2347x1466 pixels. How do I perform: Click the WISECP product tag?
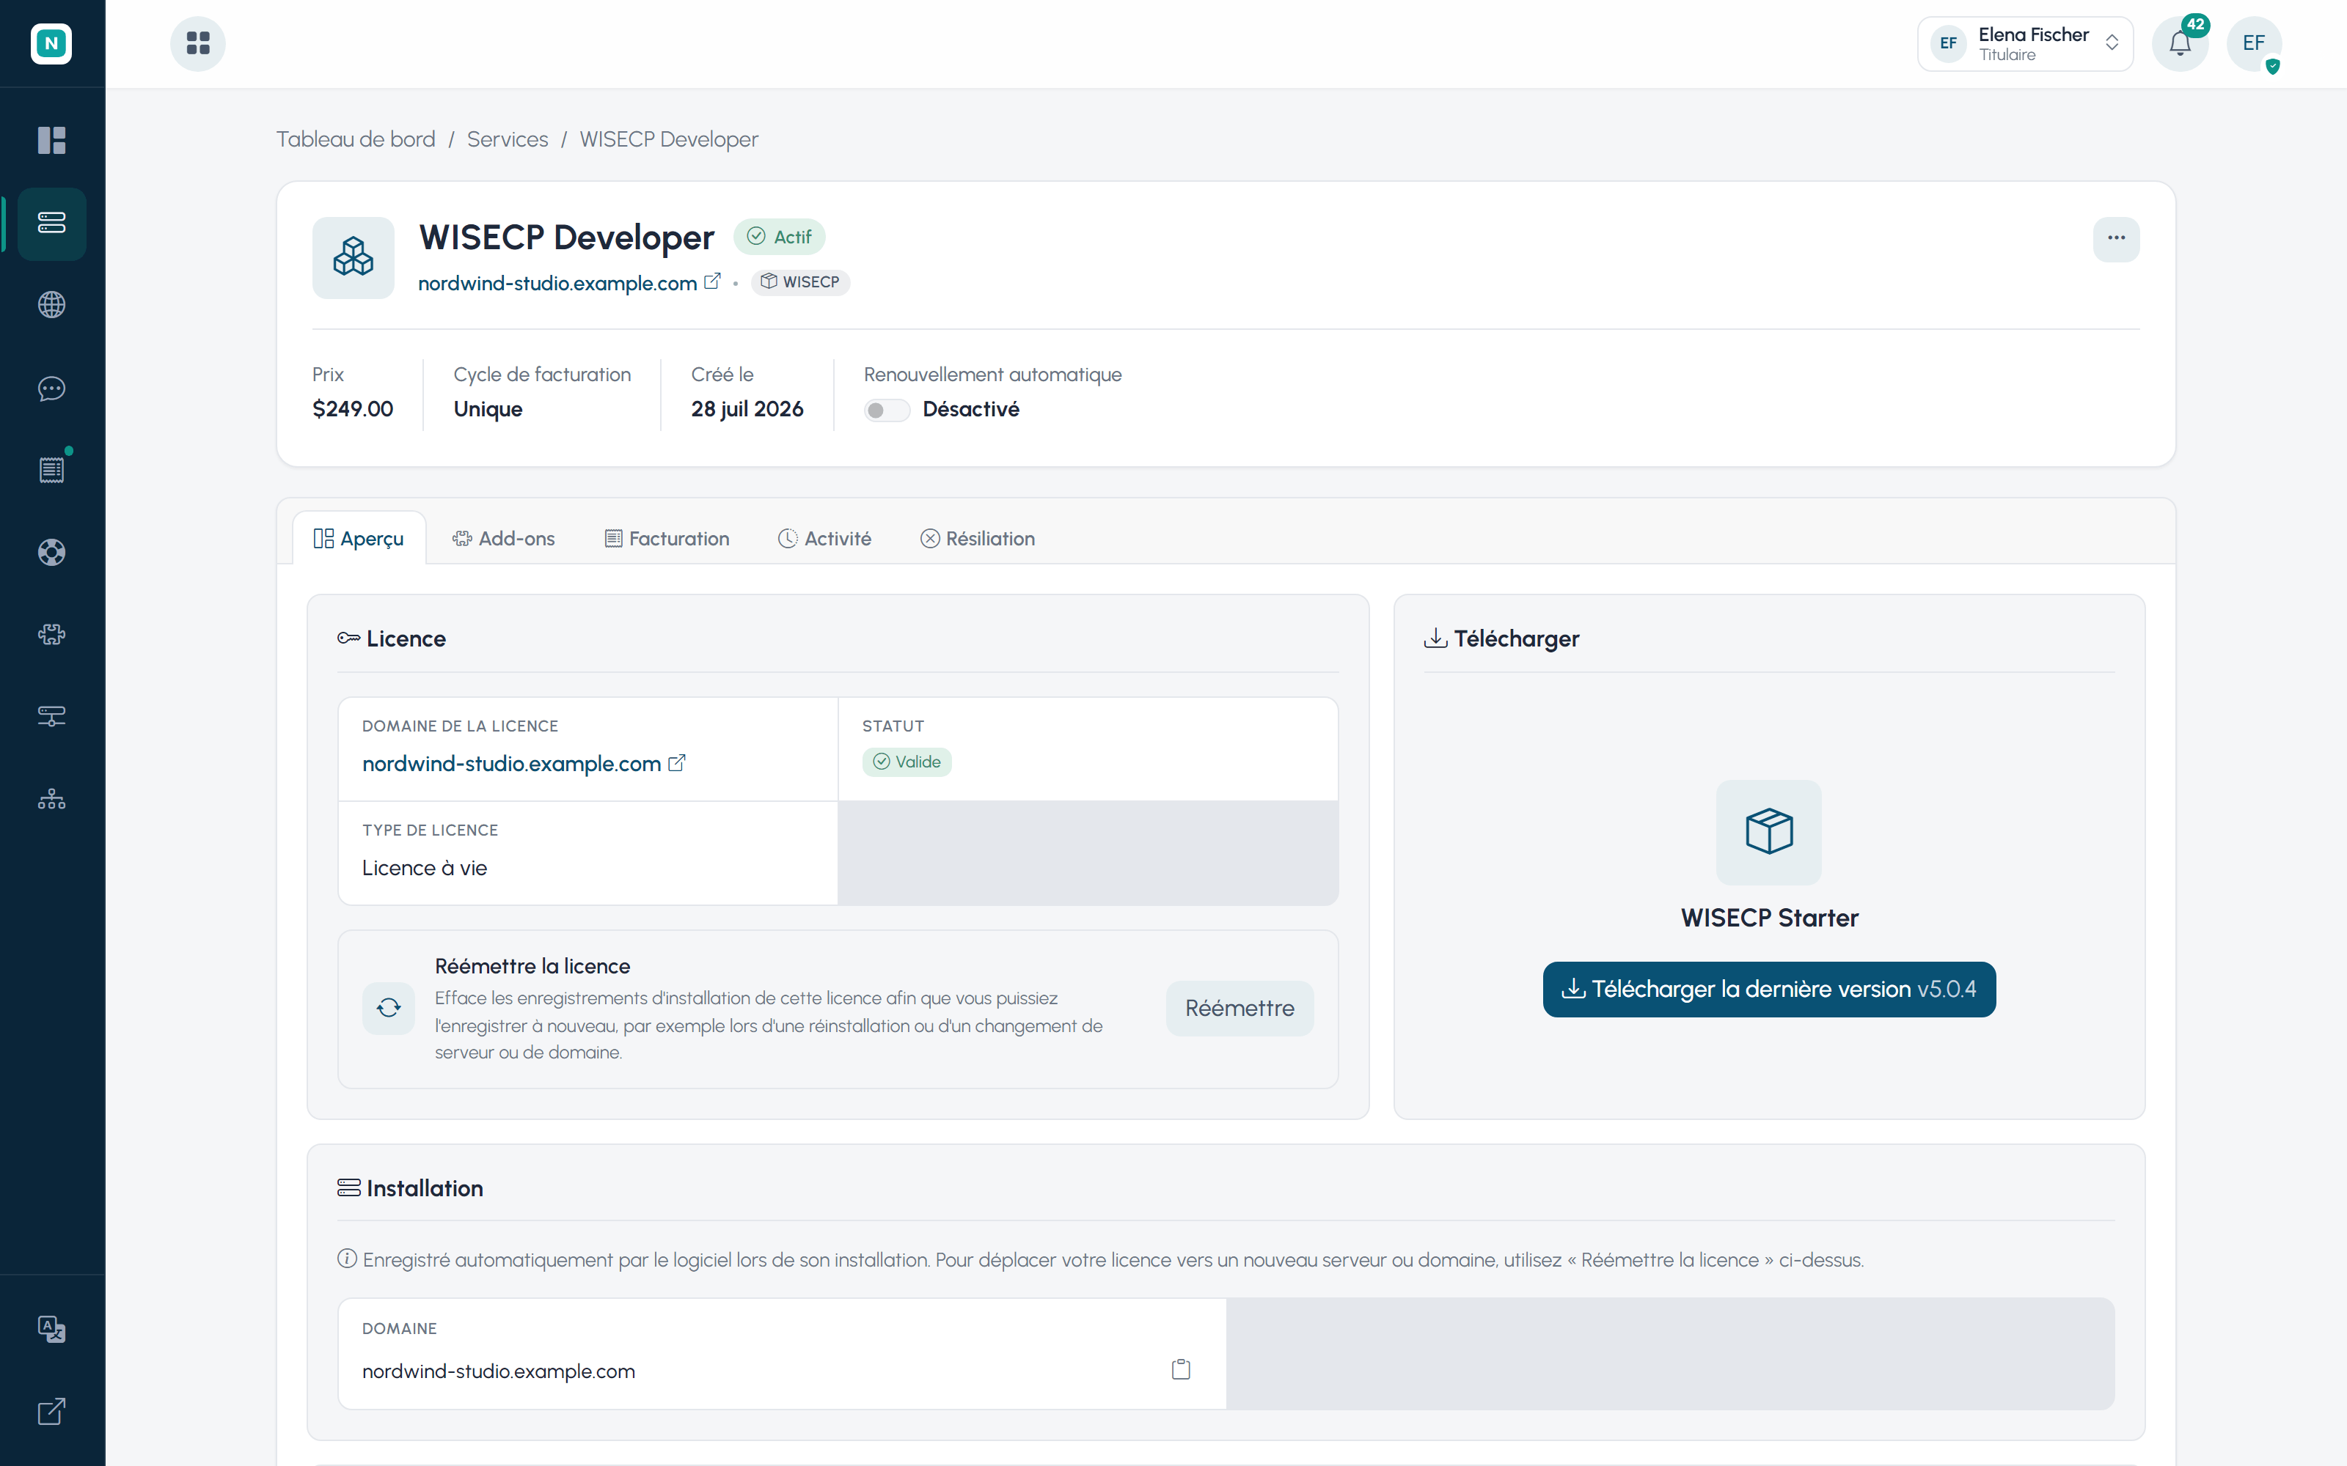point(800,282)
